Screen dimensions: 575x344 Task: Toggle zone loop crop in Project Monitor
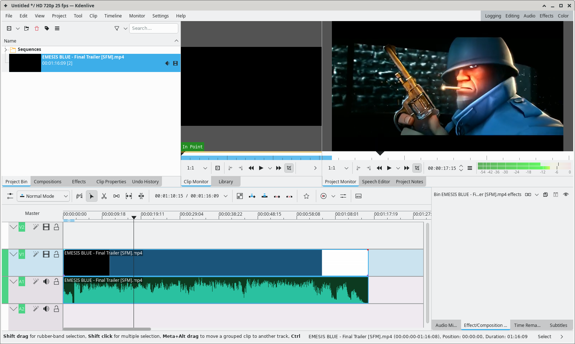(x=417, y=168)
